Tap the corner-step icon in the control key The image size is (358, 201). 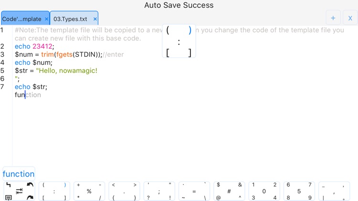coord(9,185)
